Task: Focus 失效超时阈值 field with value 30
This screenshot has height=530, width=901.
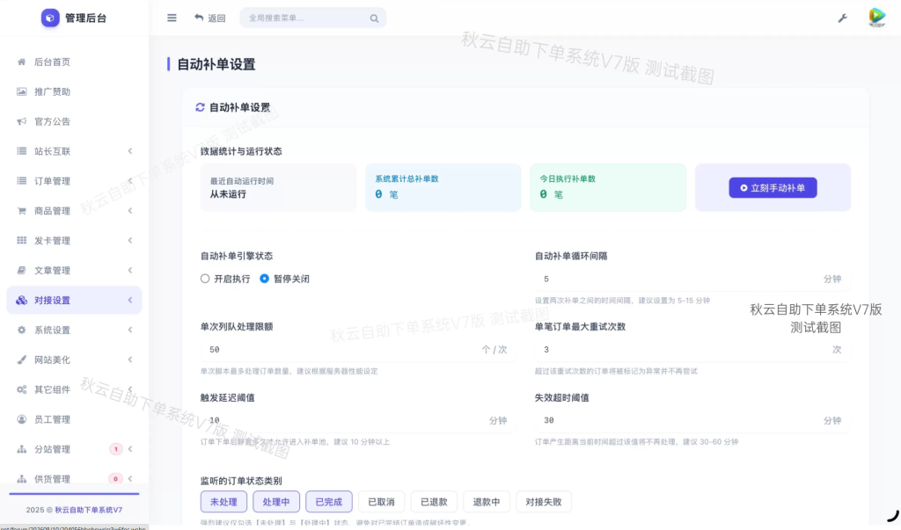Action: [x=692, y=420]
